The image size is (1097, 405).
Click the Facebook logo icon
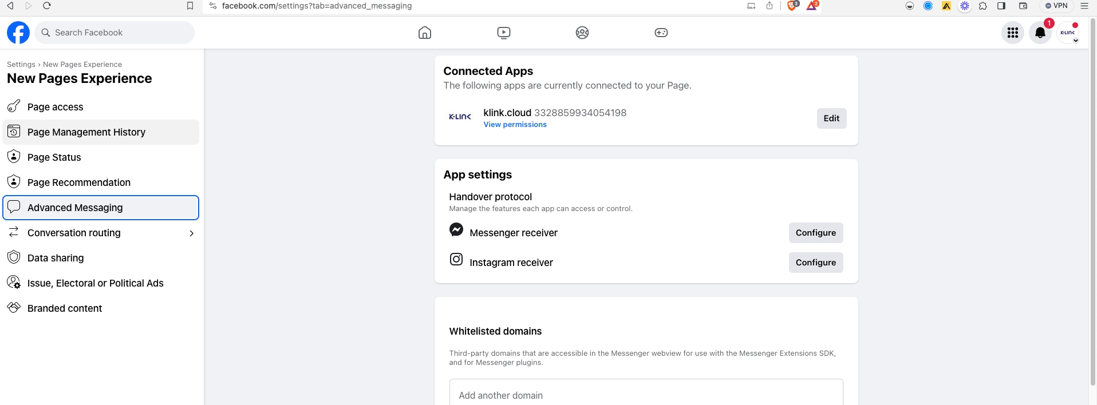(x=18, y=33)
